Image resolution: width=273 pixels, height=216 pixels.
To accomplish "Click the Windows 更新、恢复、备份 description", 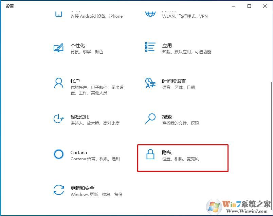I will point(96,194).
